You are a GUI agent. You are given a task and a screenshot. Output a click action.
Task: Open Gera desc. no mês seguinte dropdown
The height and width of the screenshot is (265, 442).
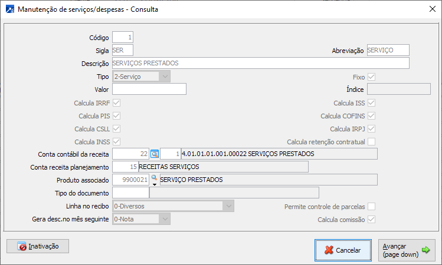(x=165, y=218)
